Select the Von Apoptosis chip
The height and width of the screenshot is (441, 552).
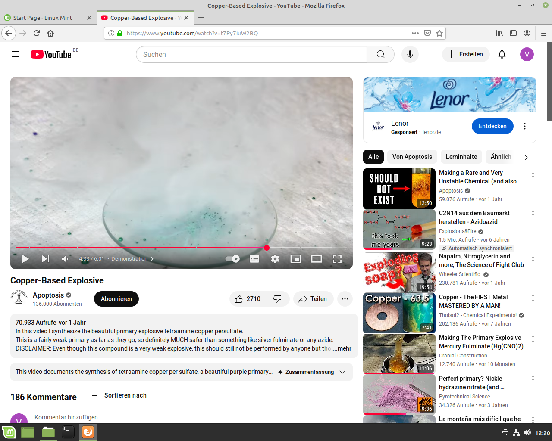point(412,157)
